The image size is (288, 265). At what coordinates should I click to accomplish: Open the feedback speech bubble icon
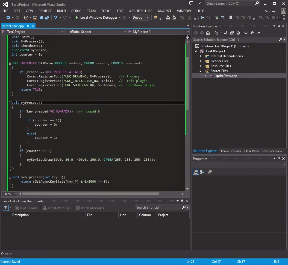(x=191, y=4)
